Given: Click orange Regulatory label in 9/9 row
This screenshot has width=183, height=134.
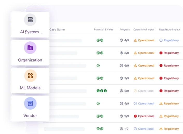Looking at the screenshot, I should 171,116.
